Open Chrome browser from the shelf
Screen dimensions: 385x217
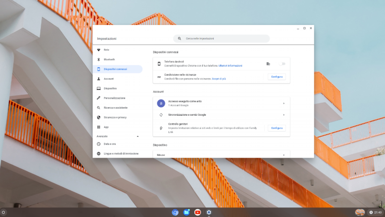(x=175, y=212)
